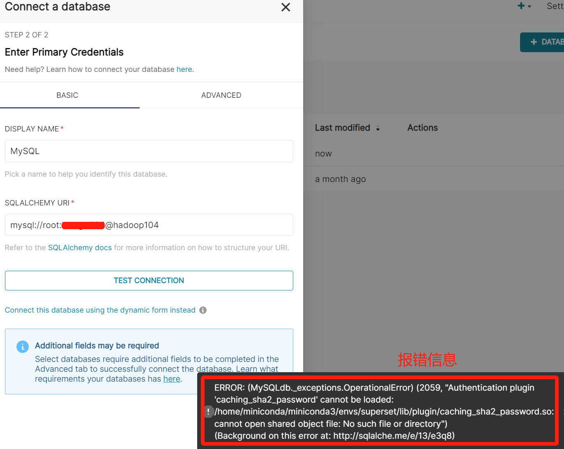Click the TEST CONNECTION button
This screenshot has height=449, width=564.
click(x=149, y=280)
